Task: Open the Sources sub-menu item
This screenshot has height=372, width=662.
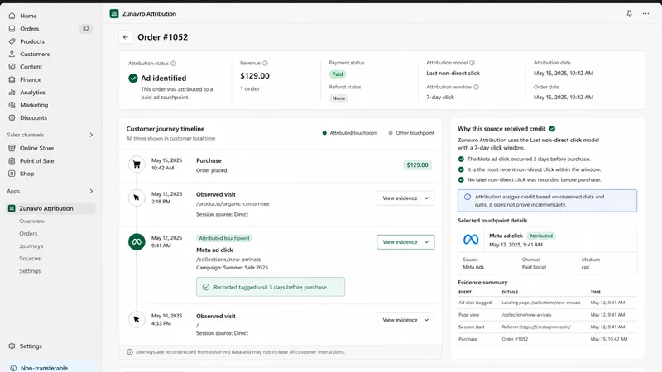Action: click(x=30, y=259)
